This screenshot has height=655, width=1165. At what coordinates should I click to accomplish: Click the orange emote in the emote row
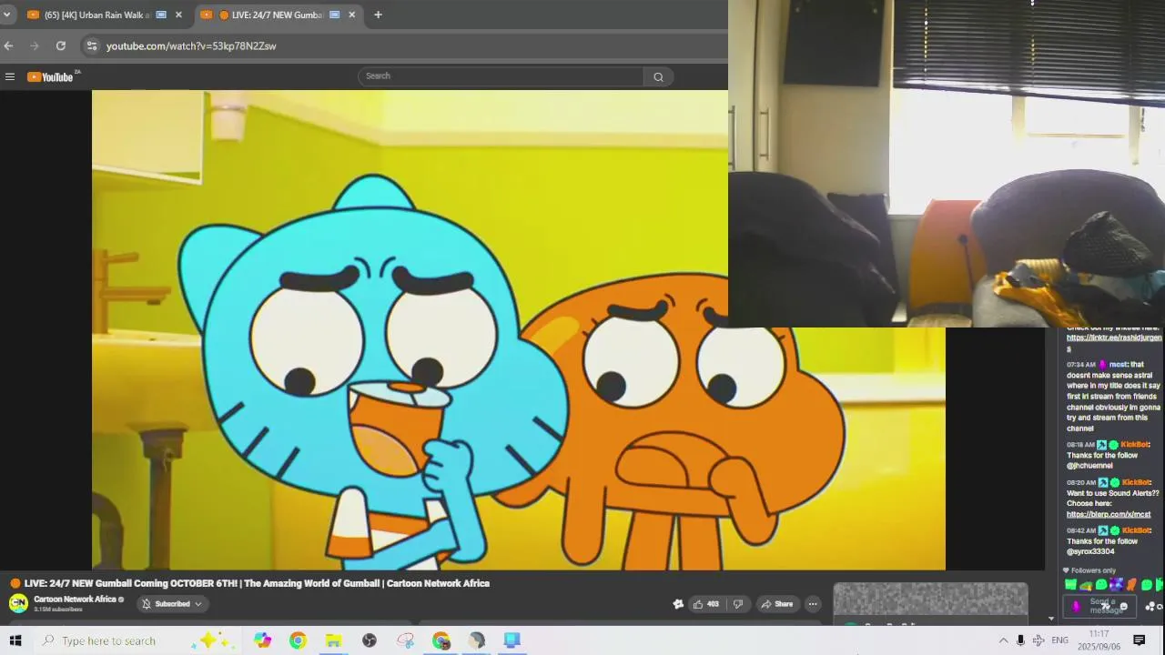(x=1131, y=585)
